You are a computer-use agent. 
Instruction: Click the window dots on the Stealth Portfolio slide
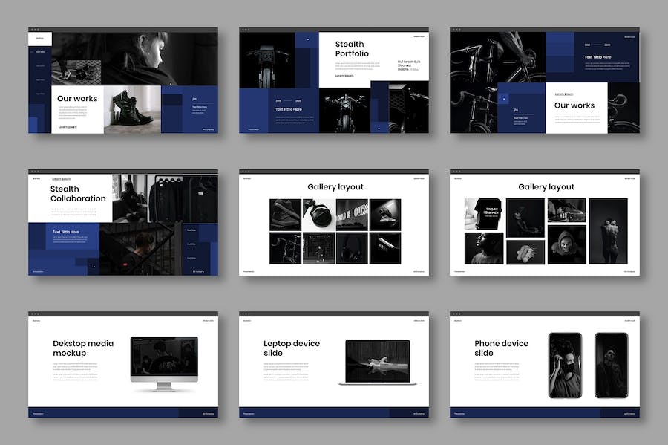[246, 30]
